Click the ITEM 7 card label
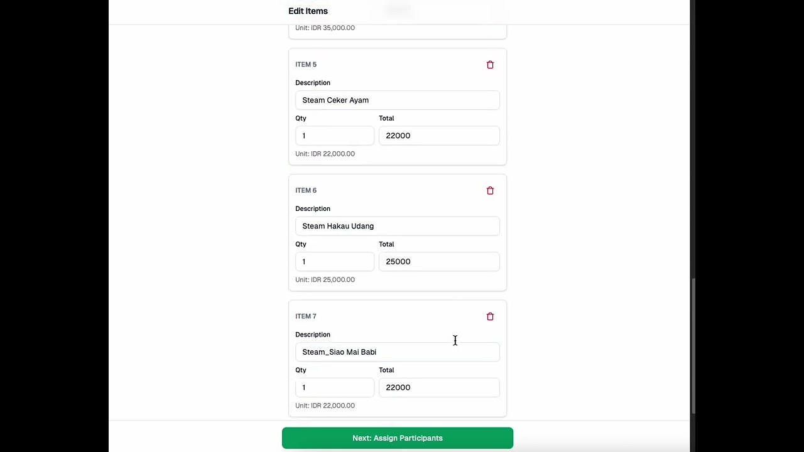Image resolution: width=804 pixels, height=452 pixels. click(x=306, y=316)
